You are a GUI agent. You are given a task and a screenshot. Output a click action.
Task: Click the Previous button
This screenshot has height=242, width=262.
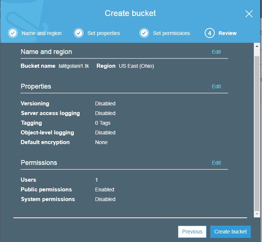pyautogui.click(x=192, y=232)
